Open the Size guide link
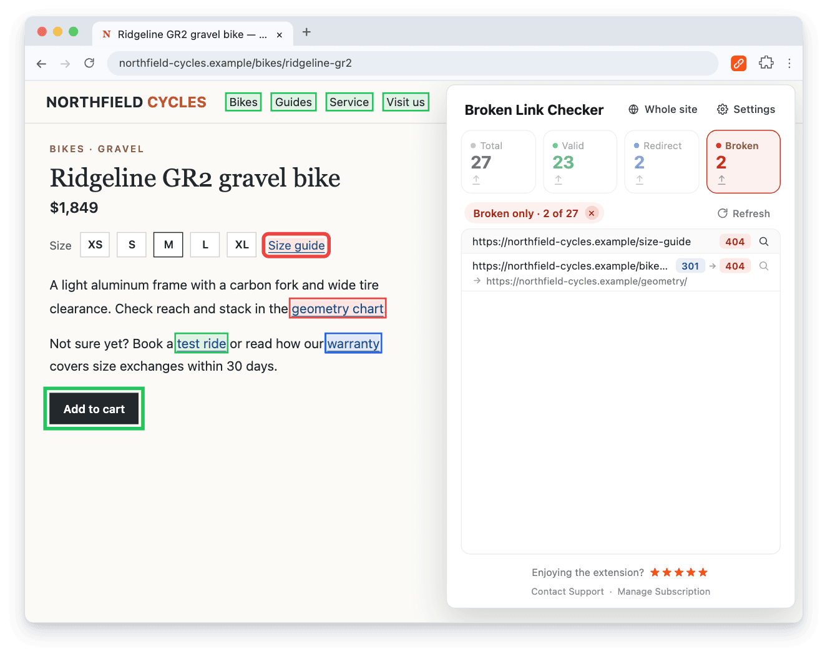Screen dimensions: 830x649 [x=296, y=245]
